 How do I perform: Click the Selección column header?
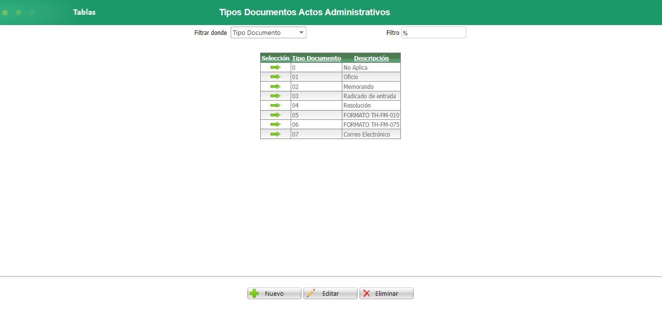(275, 58)
